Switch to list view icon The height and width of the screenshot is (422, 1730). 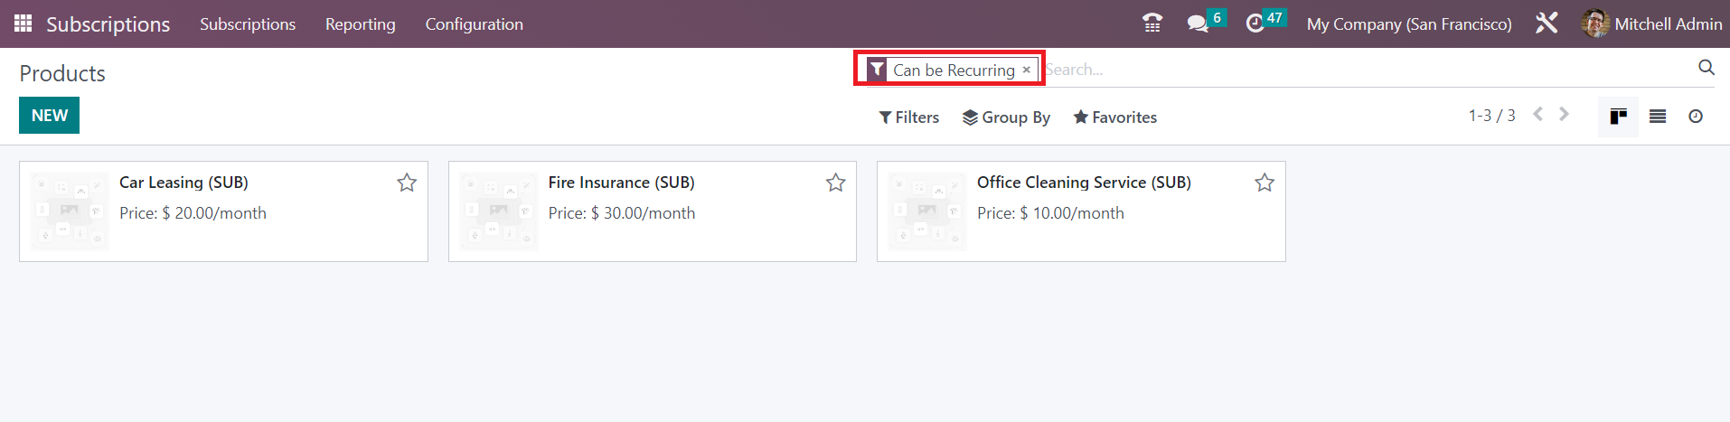(1658, 117)
